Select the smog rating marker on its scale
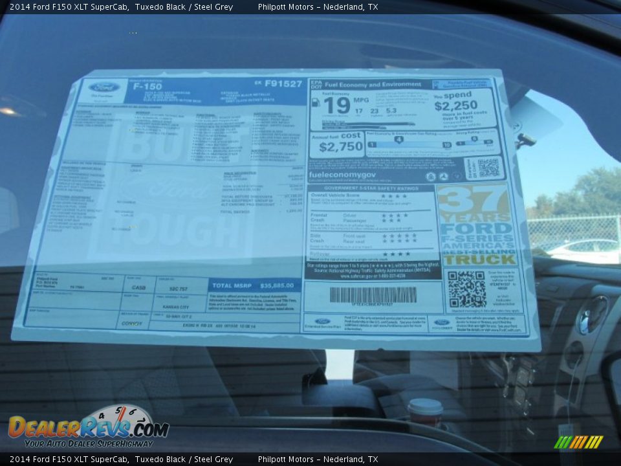 [474, 139]
